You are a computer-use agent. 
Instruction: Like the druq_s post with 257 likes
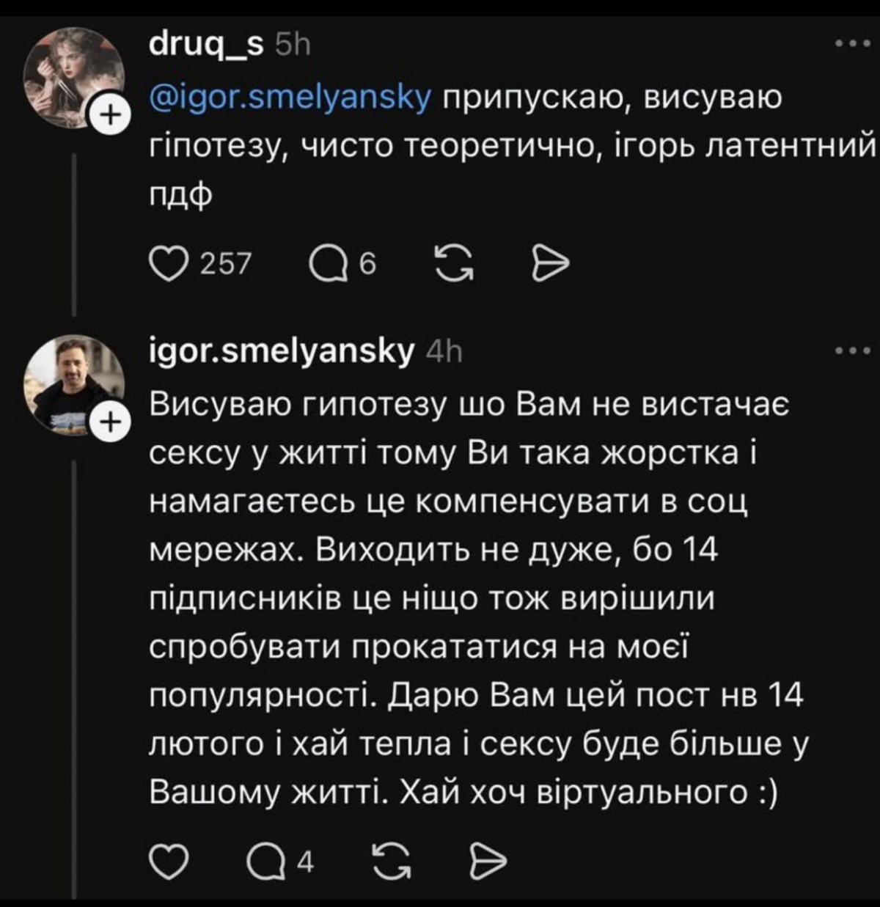click(x=168, y=263)
